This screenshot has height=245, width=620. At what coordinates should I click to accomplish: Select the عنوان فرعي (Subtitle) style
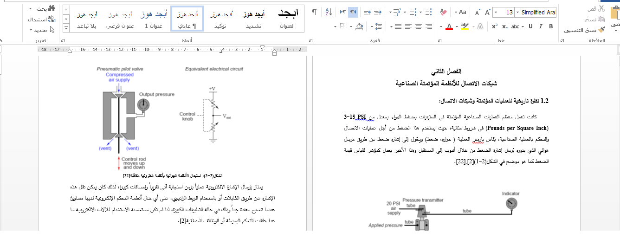[x=120, y=19]
